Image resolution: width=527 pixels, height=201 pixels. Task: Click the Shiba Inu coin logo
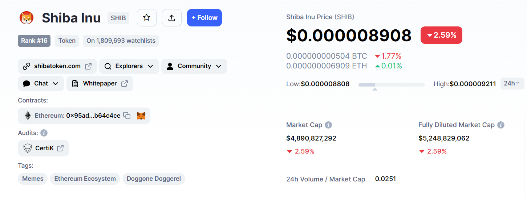pyautogui.click(x=27, y=18)
